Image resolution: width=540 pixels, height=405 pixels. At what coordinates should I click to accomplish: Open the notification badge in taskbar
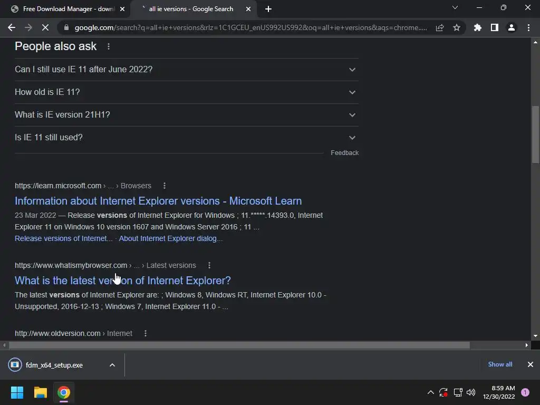pyautogui.click(x=525, y=392)
